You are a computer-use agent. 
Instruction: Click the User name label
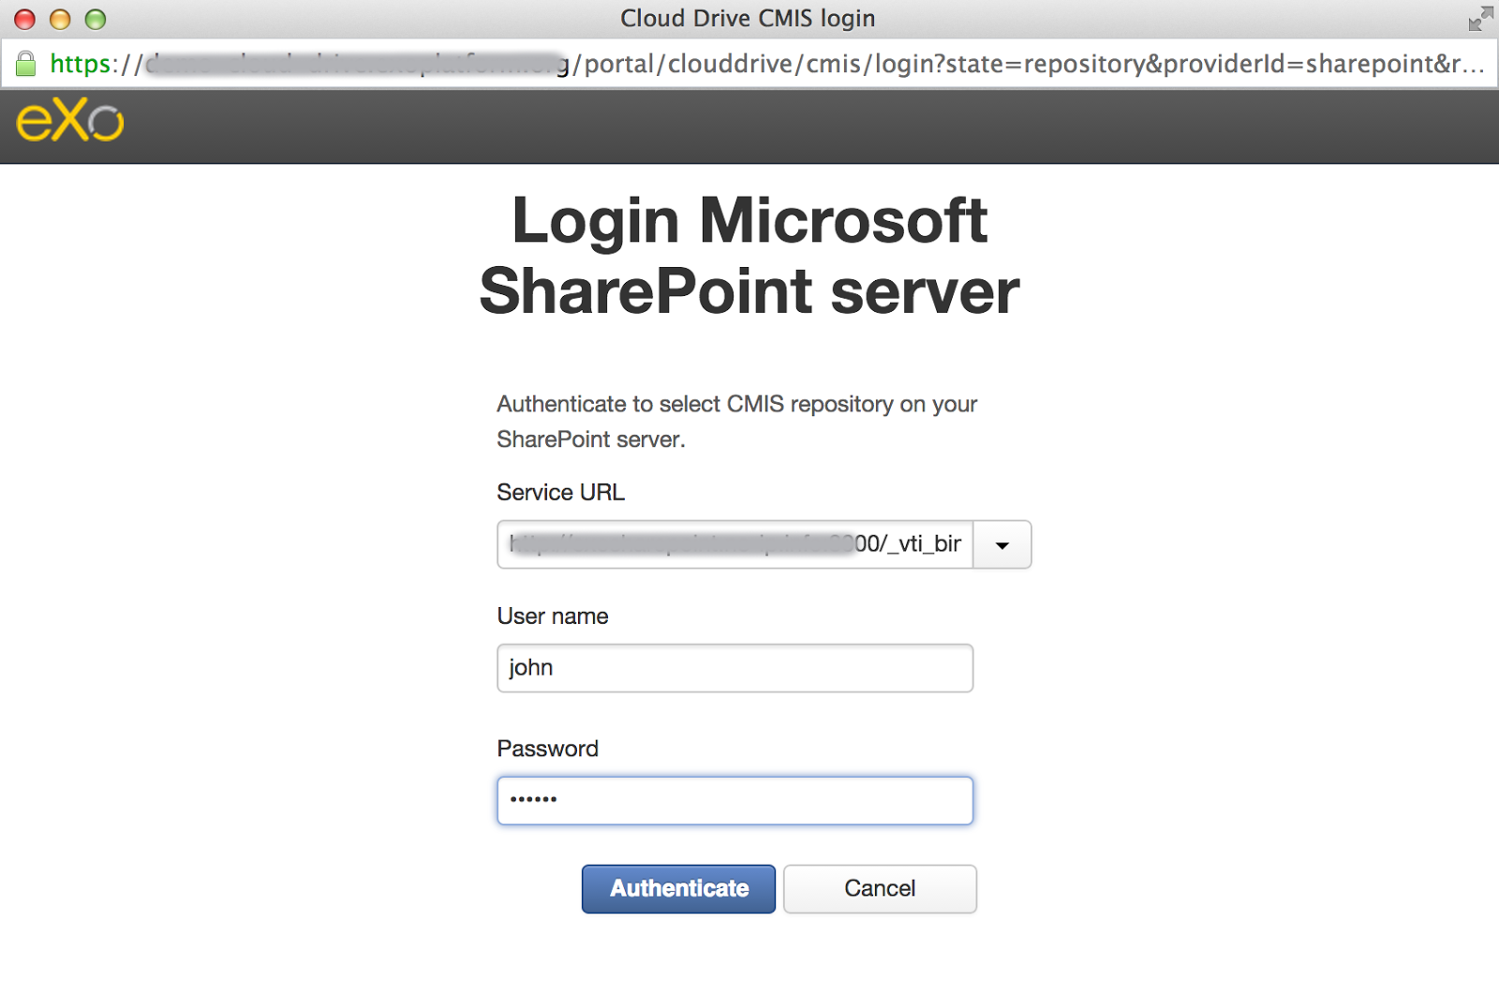pos(553,616)
